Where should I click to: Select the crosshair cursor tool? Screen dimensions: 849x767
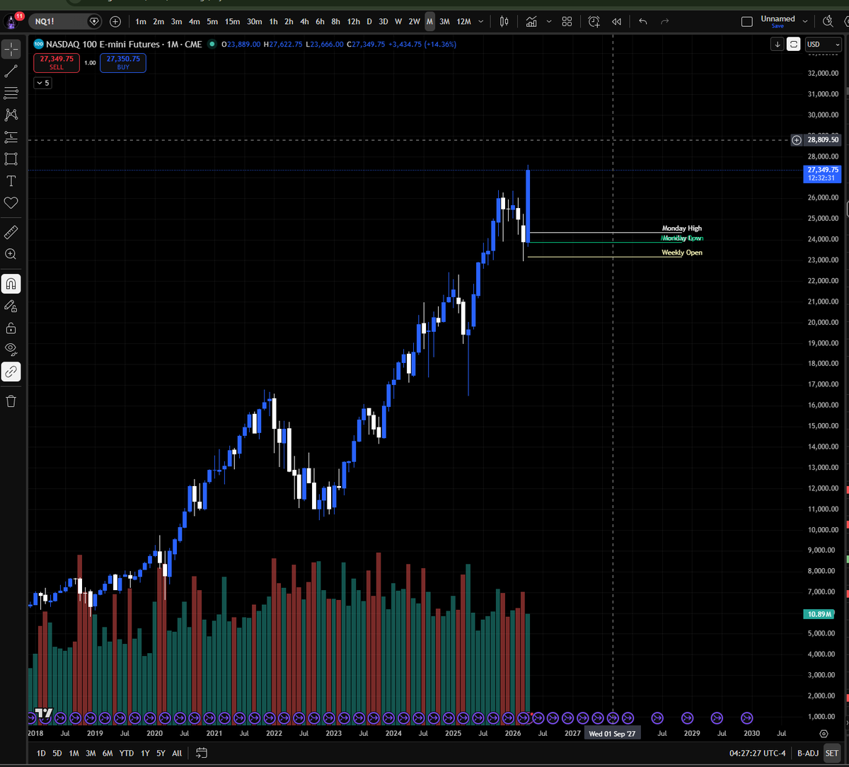click(11, 50)
